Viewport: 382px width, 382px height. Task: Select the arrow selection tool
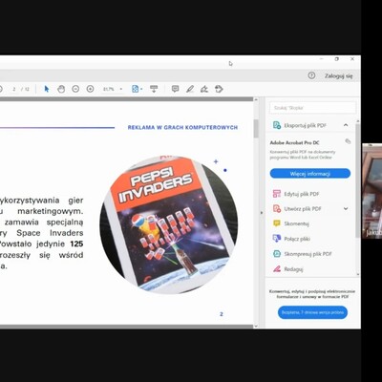47,89
